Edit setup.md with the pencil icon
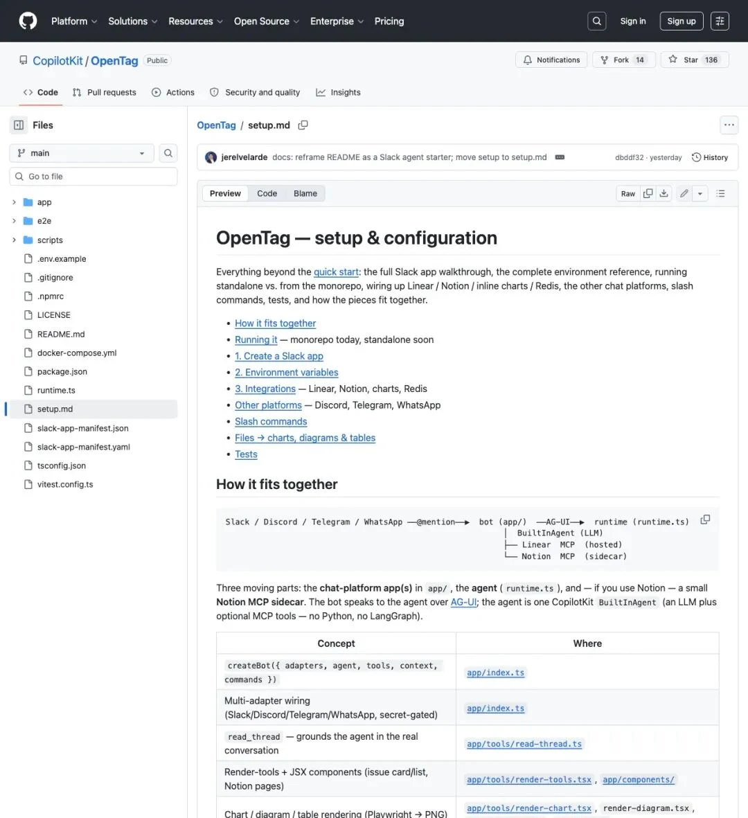 coord(684,193)
